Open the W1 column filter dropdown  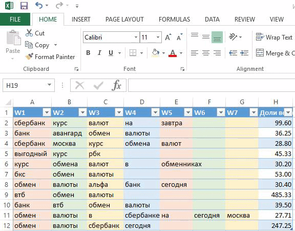tap(47, 113)
